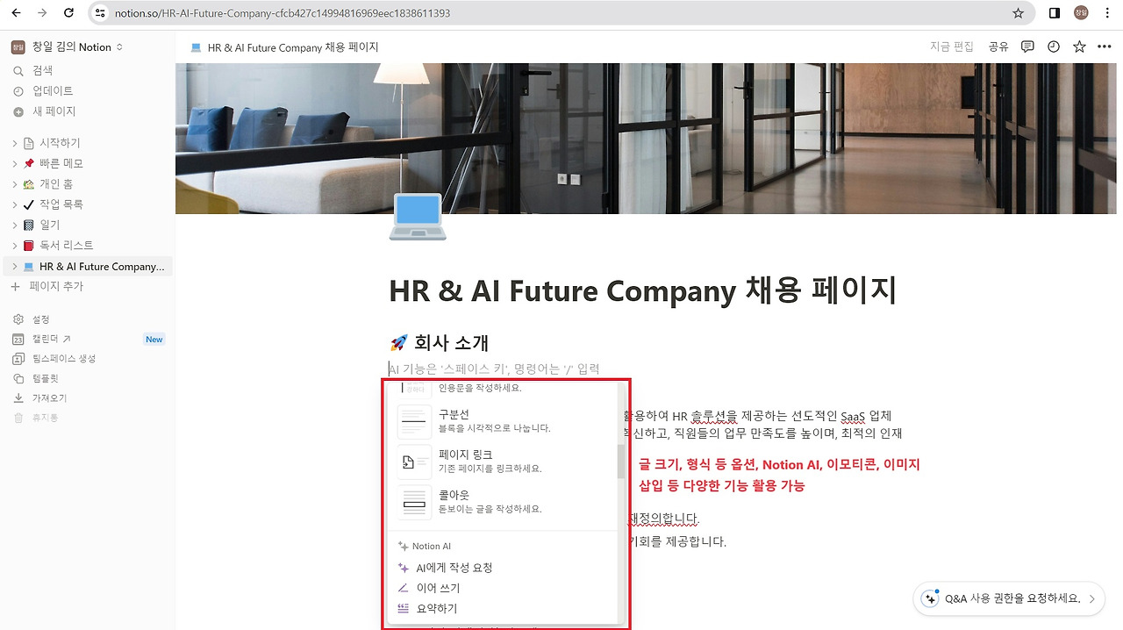This screenshot has width=1123, height=630.
Task: Click the browser forward arrow
Action: tap(43, 13)
